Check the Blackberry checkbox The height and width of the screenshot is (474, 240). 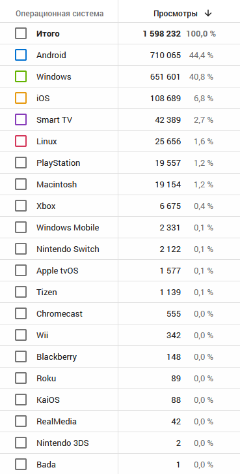click(x=21, y=356)
